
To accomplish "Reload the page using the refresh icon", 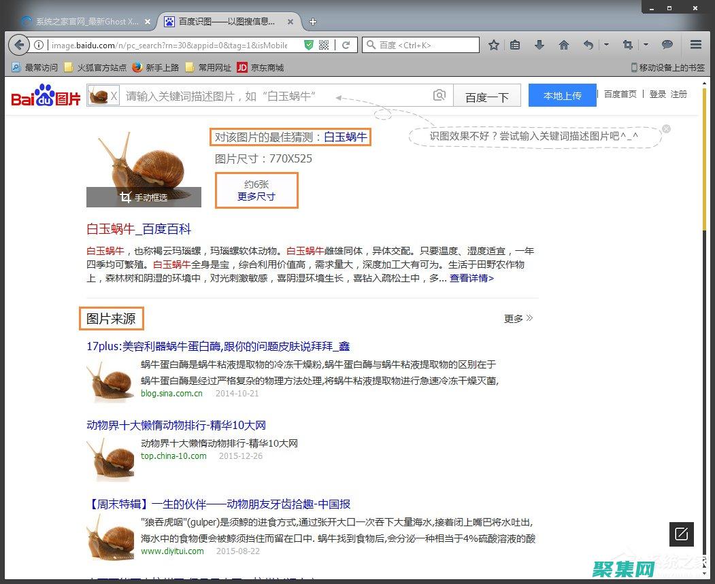I will (345, 45).
